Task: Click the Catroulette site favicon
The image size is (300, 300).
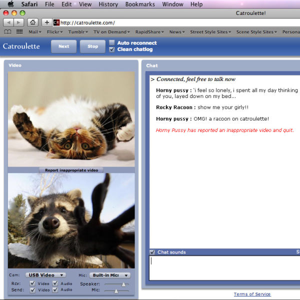Action: [x=56, y=22]
